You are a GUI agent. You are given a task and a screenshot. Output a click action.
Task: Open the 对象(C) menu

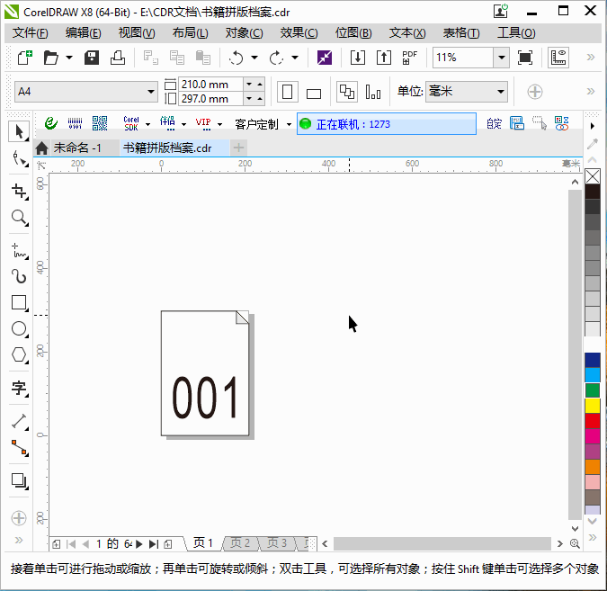coord(245,33)
